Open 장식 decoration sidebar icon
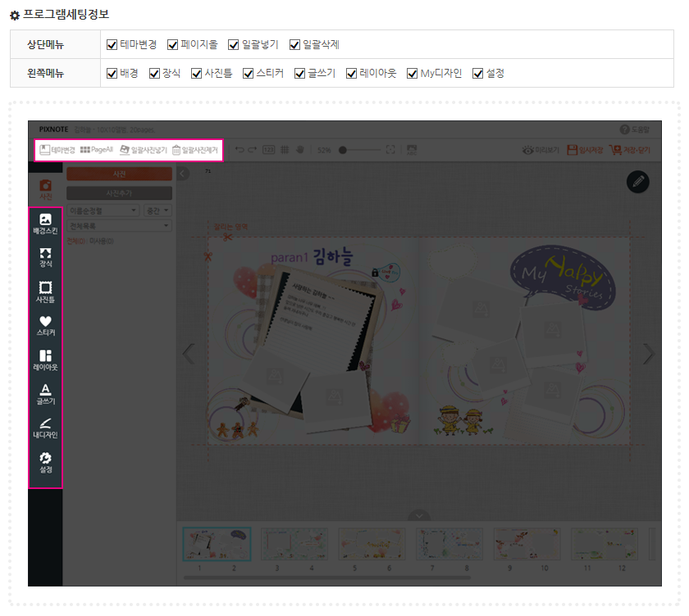 click(x=46, y=257)
